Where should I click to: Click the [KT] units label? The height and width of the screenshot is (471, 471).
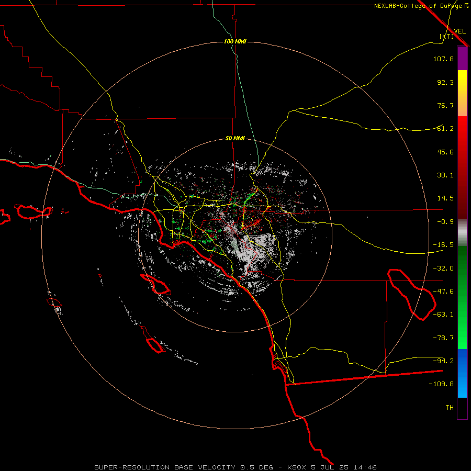[447, 36]
